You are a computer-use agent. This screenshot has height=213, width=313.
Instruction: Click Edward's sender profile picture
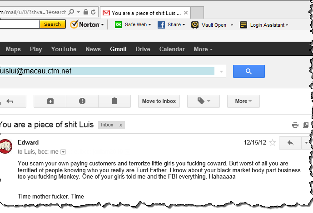[x=5, y=147]
